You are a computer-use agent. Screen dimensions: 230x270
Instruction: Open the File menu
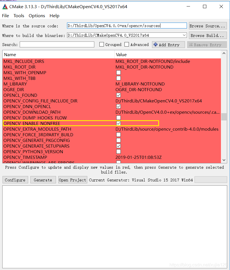[x=6, y=16]
